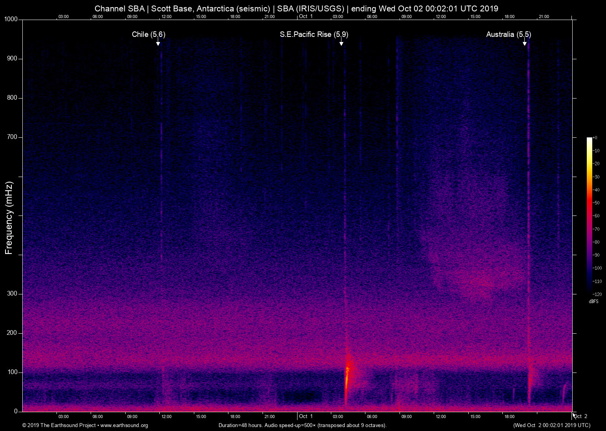Screen dimensions: 606x431
Task: Toggle the Chile (5.6) event annotation
Action: tap(149, 35)
